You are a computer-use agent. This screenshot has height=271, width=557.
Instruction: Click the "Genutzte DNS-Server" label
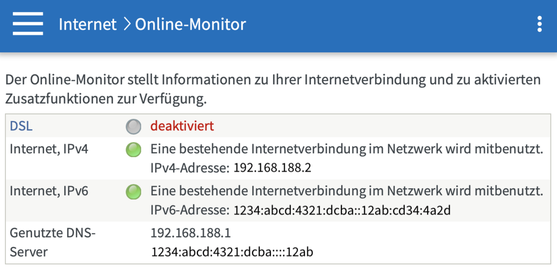pyautogui.click(x=52, y=242)
